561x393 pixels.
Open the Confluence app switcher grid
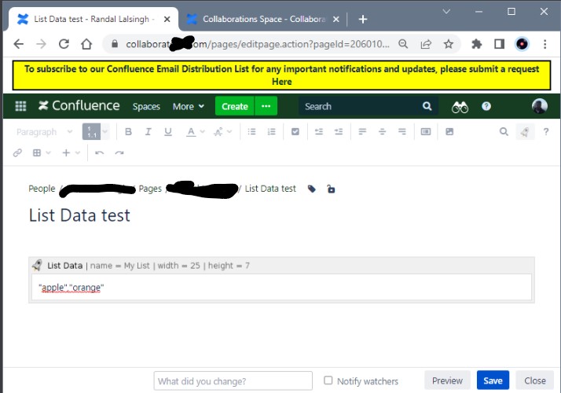pos(20,106)
